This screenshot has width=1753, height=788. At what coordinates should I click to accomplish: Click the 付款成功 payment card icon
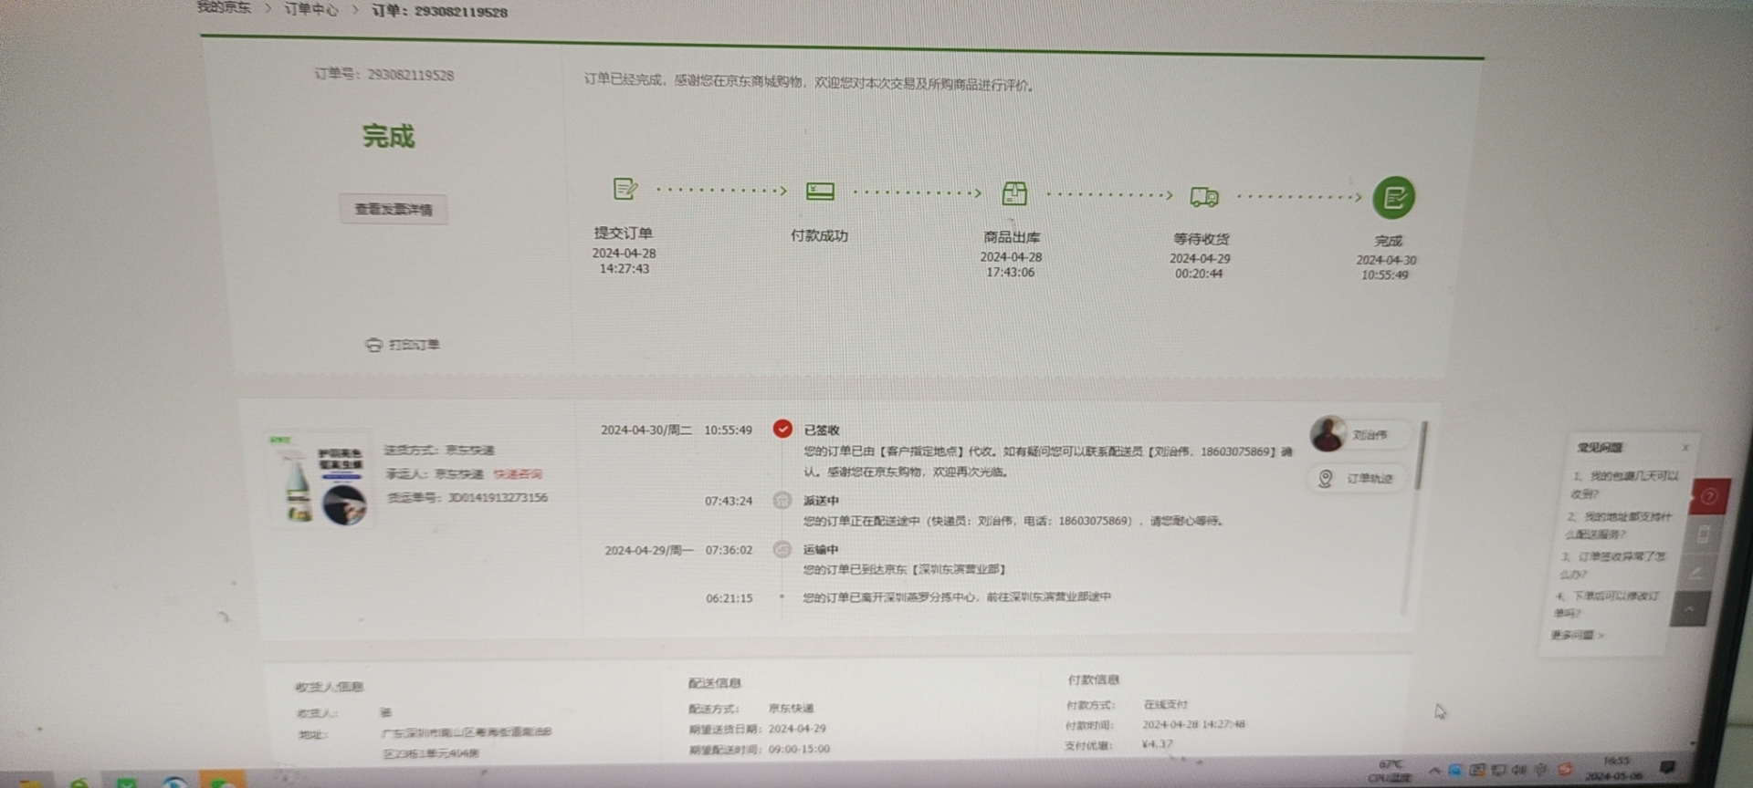(820, 191)
